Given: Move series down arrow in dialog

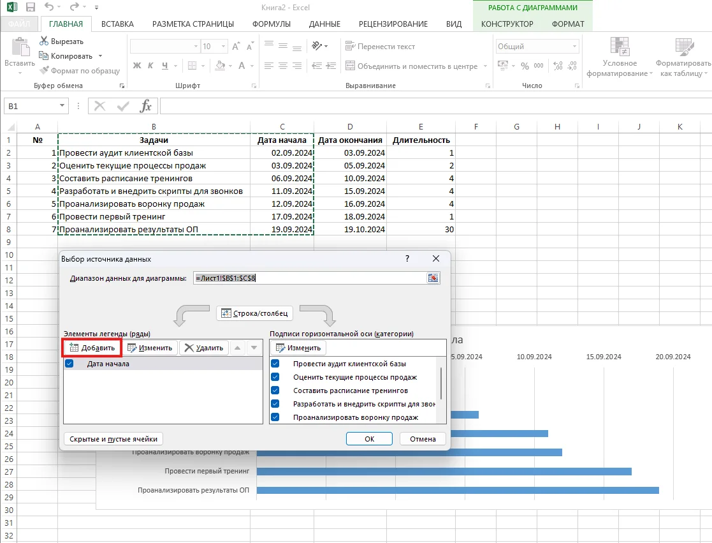Looking at the screenshot, I should click(x=254, y=348).
